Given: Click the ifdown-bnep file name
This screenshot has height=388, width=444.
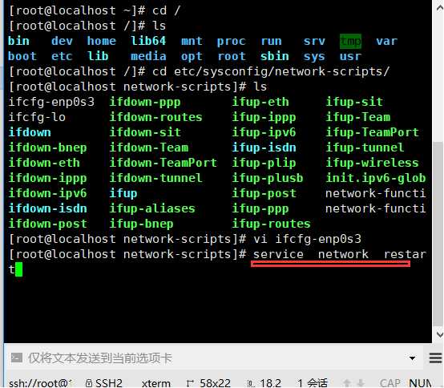Looking at the screenshot, I should point(47,148).
